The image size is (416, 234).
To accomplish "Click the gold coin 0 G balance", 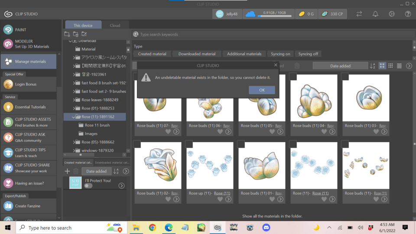I will [x=306, y=14].
